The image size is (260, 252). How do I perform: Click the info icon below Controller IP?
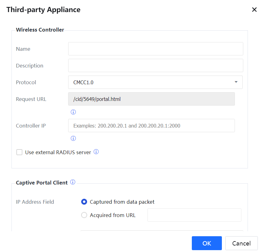click(x=73, y=138)
